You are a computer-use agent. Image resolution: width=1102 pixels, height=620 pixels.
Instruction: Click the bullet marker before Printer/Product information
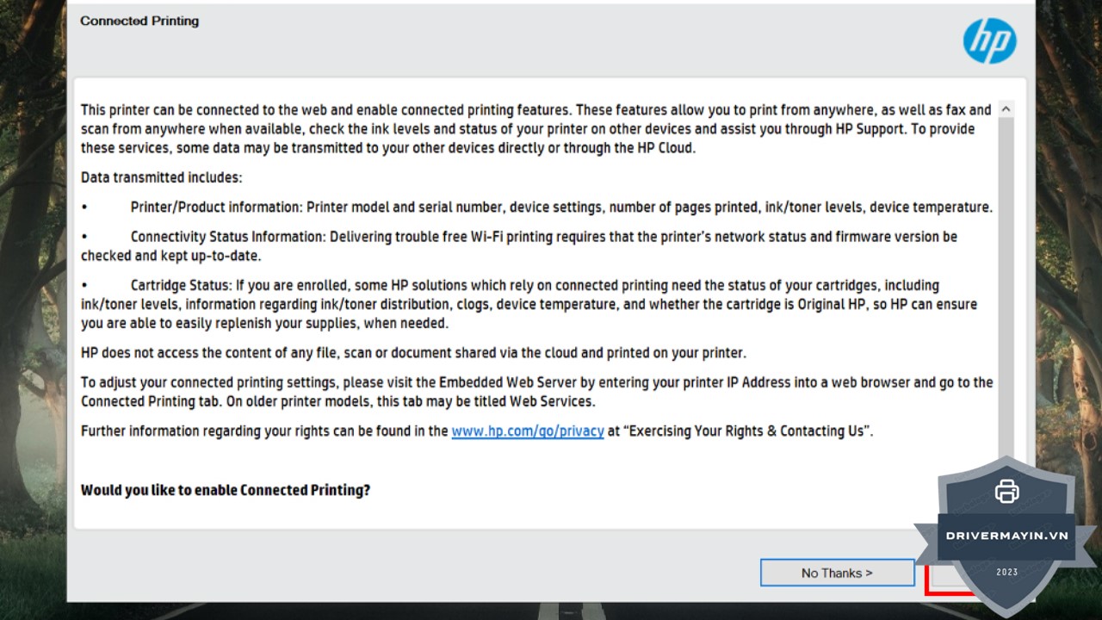(84, 208)
